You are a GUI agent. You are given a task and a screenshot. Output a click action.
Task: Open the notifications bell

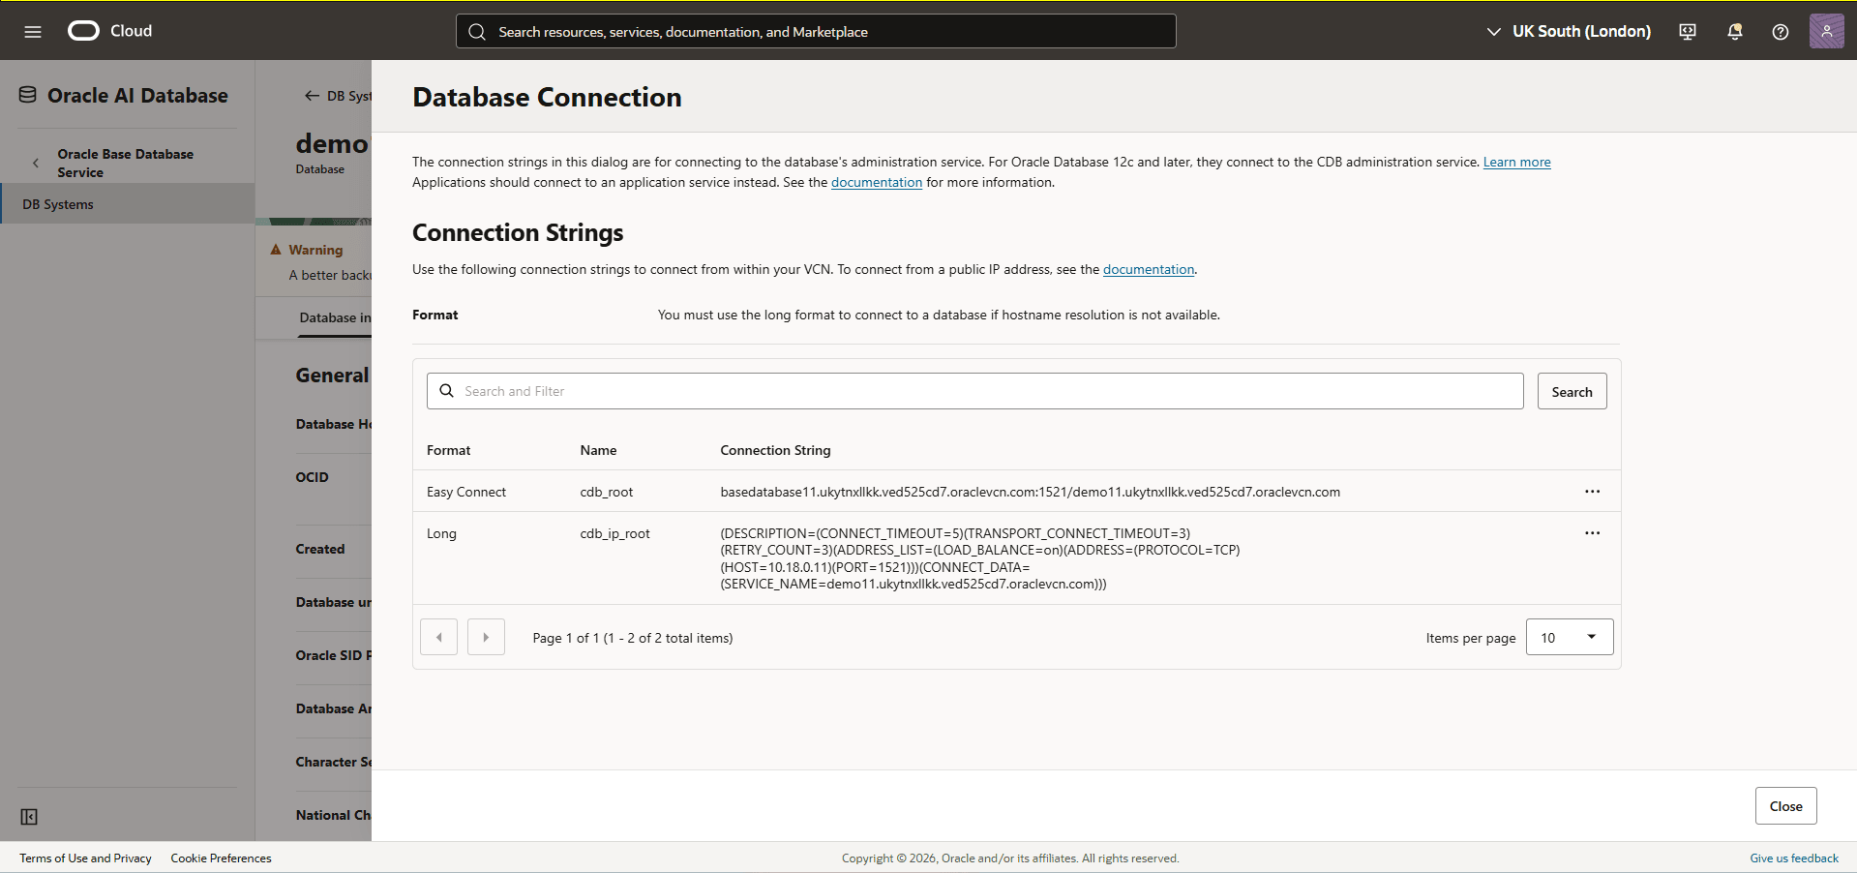pos(1735,31)
